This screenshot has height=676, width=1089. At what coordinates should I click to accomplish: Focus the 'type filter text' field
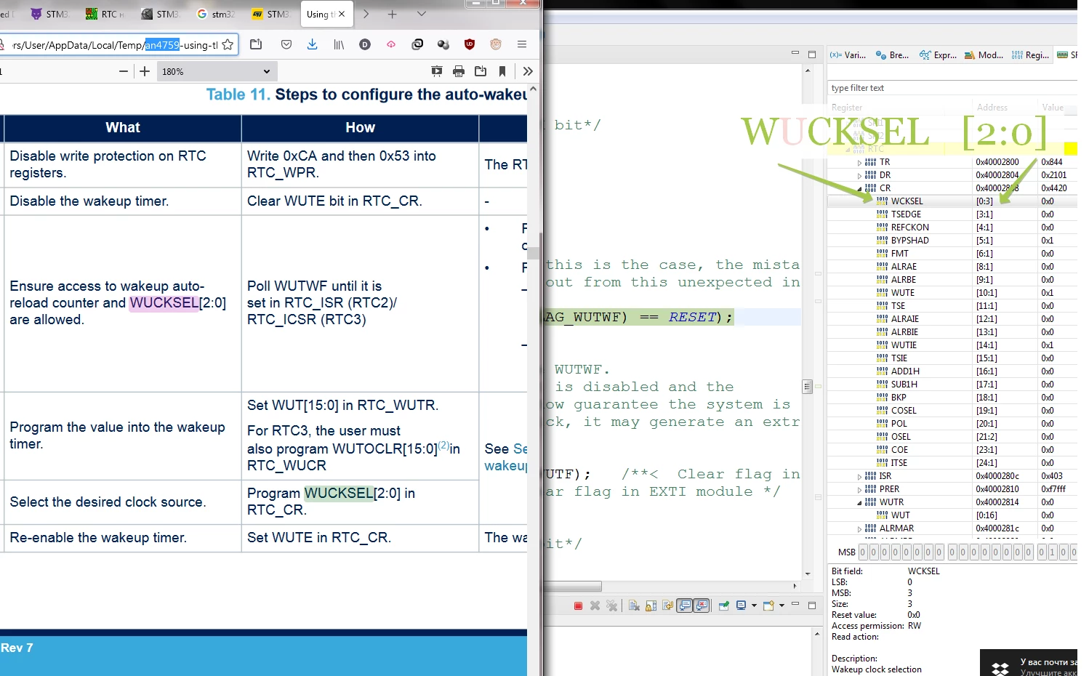(951, 88)
